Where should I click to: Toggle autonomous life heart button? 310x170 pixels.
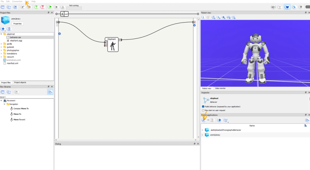[x=287, y=7]
